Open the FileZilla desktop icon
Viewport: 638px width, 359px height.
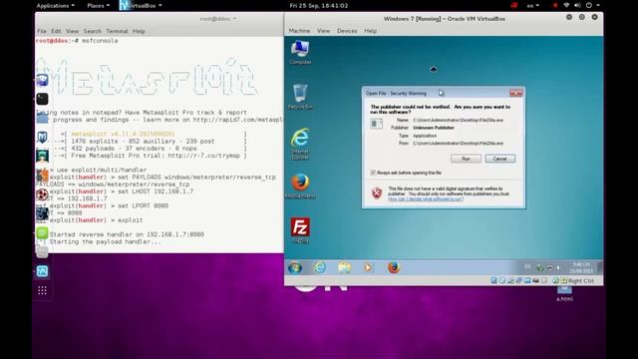tap(300, 230)
